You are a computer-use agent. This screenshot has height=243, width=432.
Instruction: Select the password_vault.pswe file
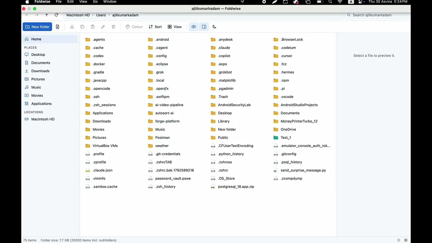[x=170, y=178]
